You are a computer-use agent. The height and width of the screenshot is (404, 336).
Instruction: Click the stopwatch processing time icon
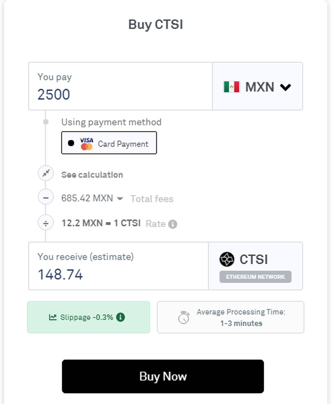click(184, 317)
